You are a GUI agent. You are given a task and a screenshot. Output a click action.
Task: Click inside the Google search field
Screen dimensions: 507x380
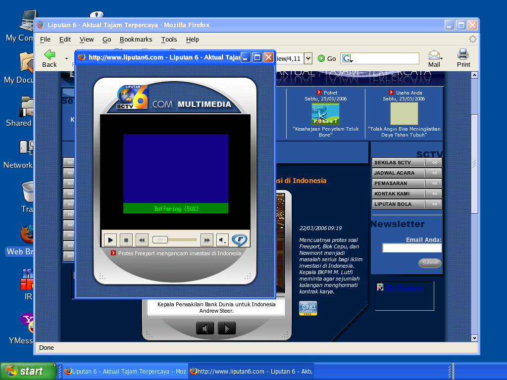(386, 58)
